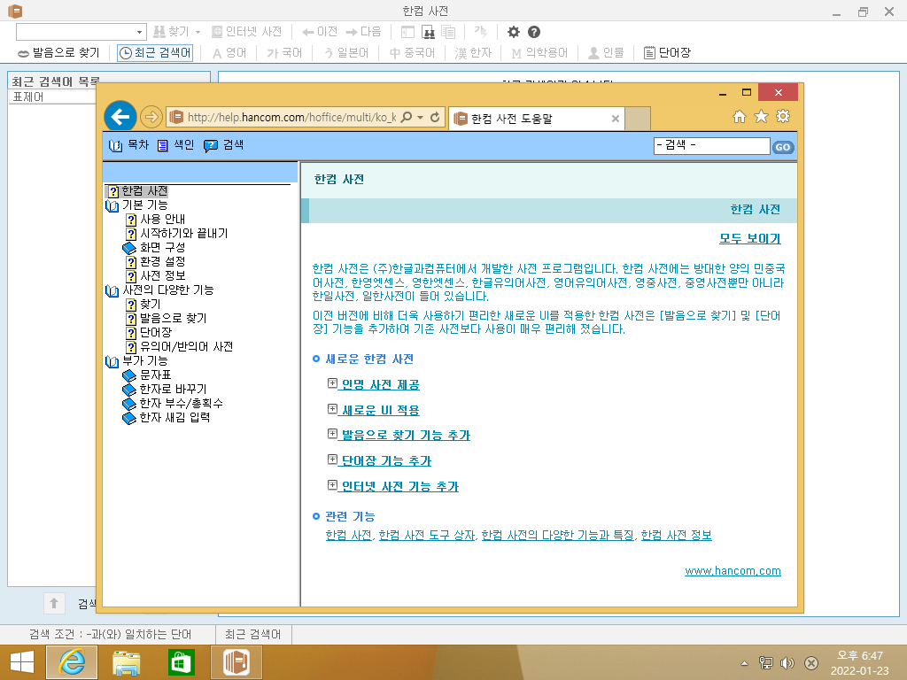Click the browser back arrow button
Image resolution: width=907 pixels, height=680 pixels.
point(120,117)
